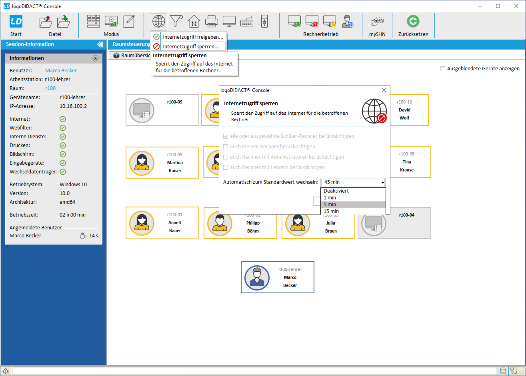
Task: Close the Internetzugriff sperren dialog
Action: [384, 90]
